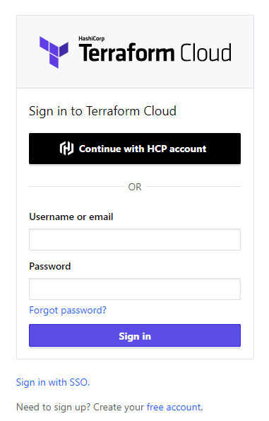Submit using the purple Sign in button
The width and height of the screenshot is (269, 421).
pos(135,335)
